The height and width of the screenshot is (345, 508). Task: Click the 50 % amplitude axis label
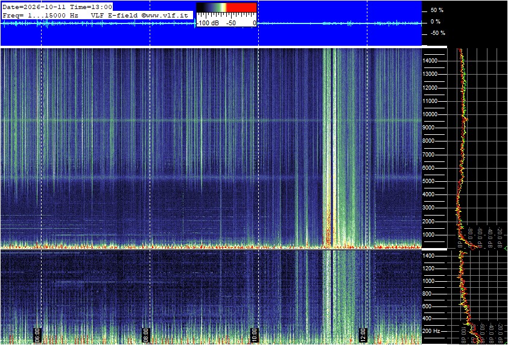(x=437, y=10)
